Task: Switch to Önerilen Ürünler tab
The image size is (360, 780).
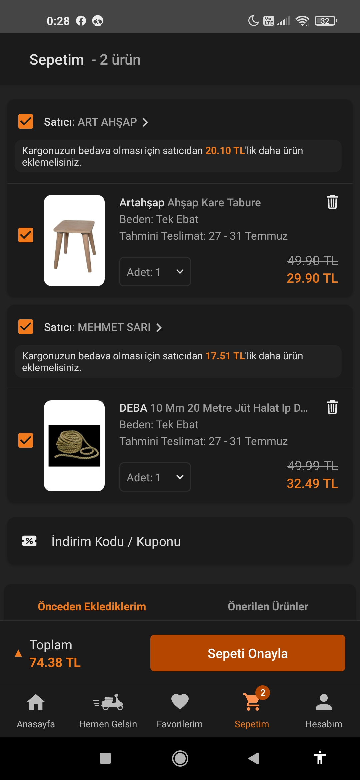Action: 268,606
